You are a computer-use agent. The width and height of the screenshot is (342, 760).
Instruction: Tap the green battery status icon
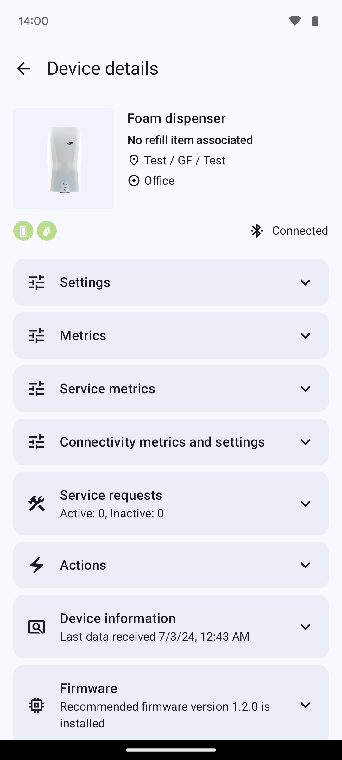click(23, 231)
